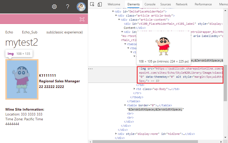This screenshot has width=228, height=143.
Task: Select the first <br> element row
Action: tap(130, 113)
